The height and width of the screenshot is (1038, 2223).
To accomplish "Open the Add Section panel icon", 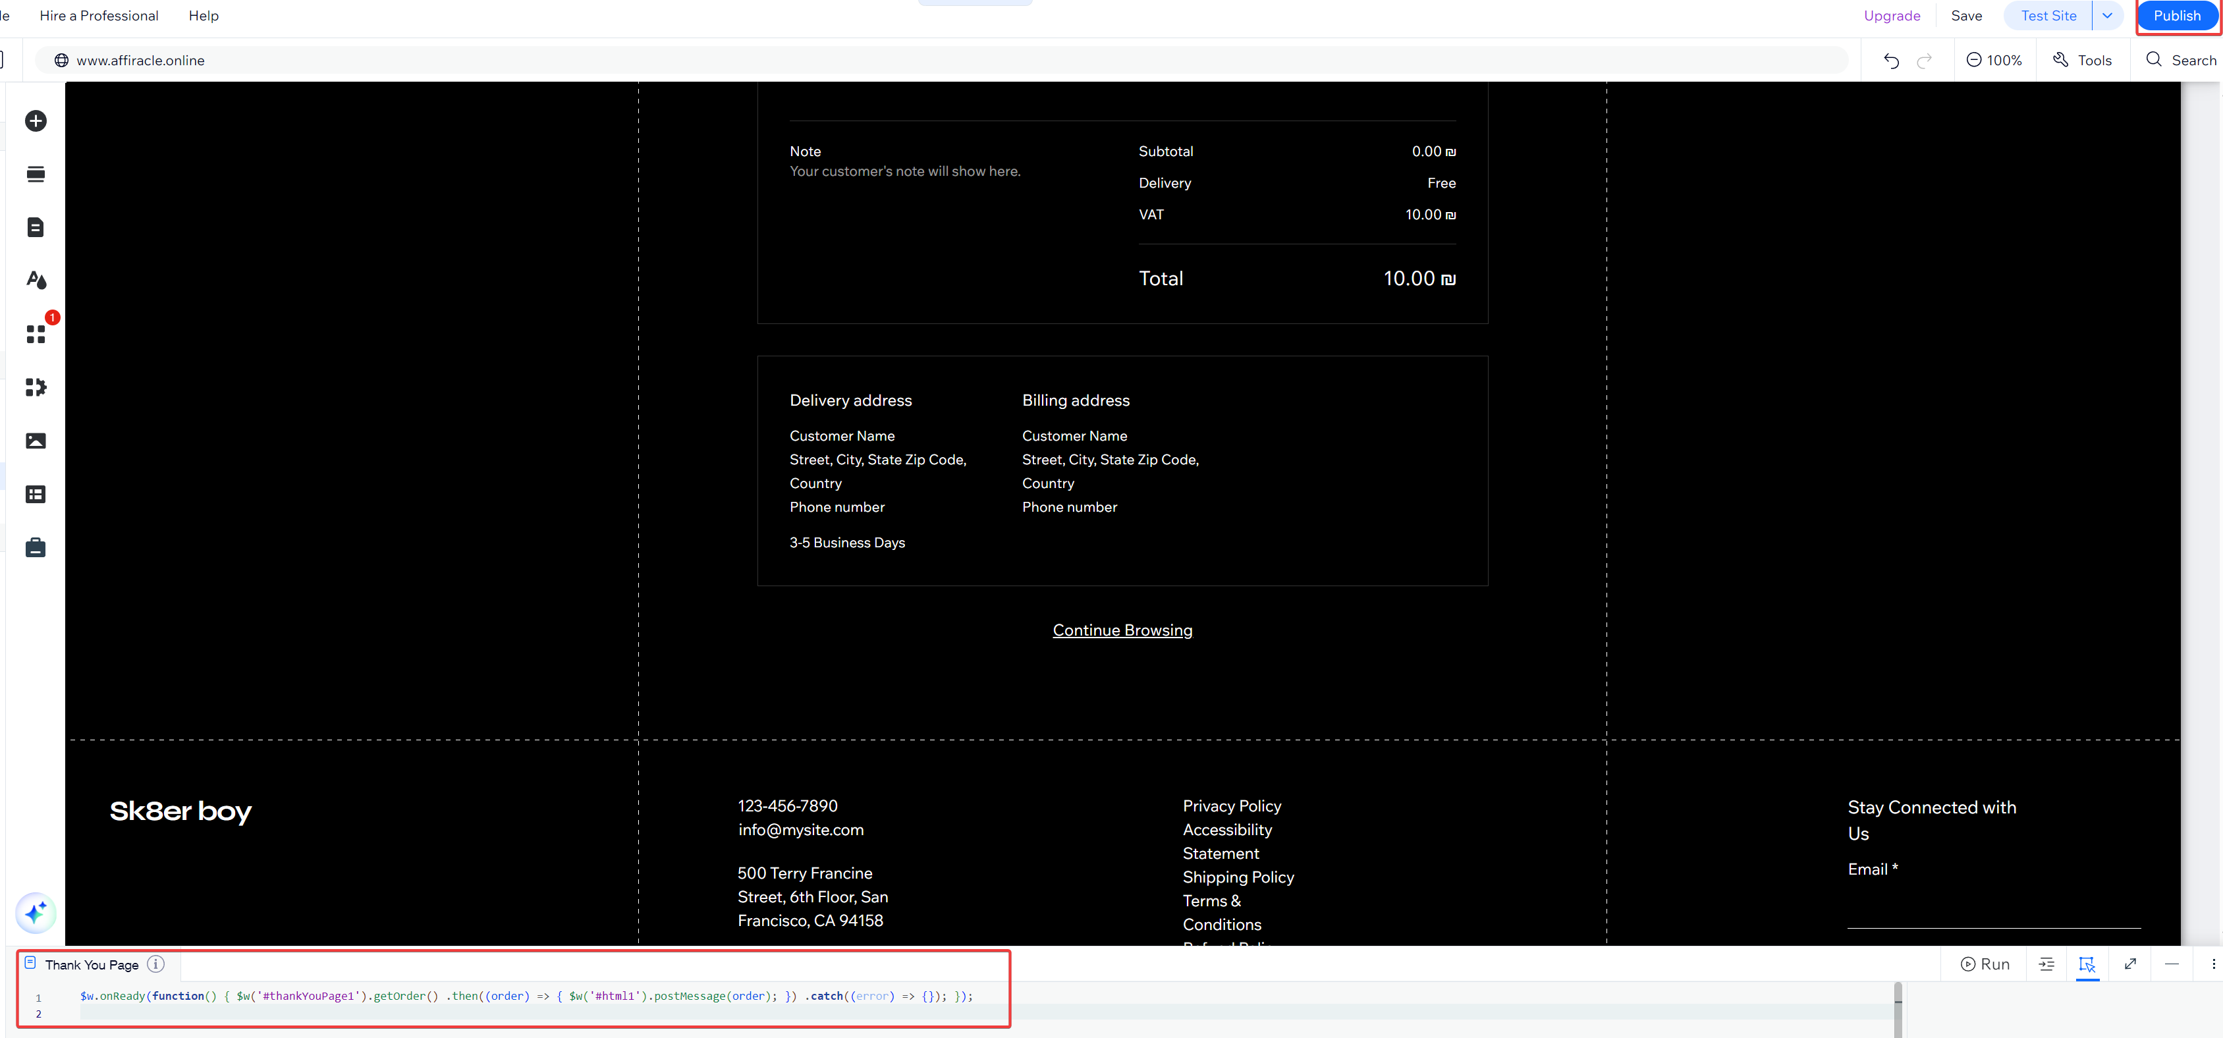I will pos(36,175).
